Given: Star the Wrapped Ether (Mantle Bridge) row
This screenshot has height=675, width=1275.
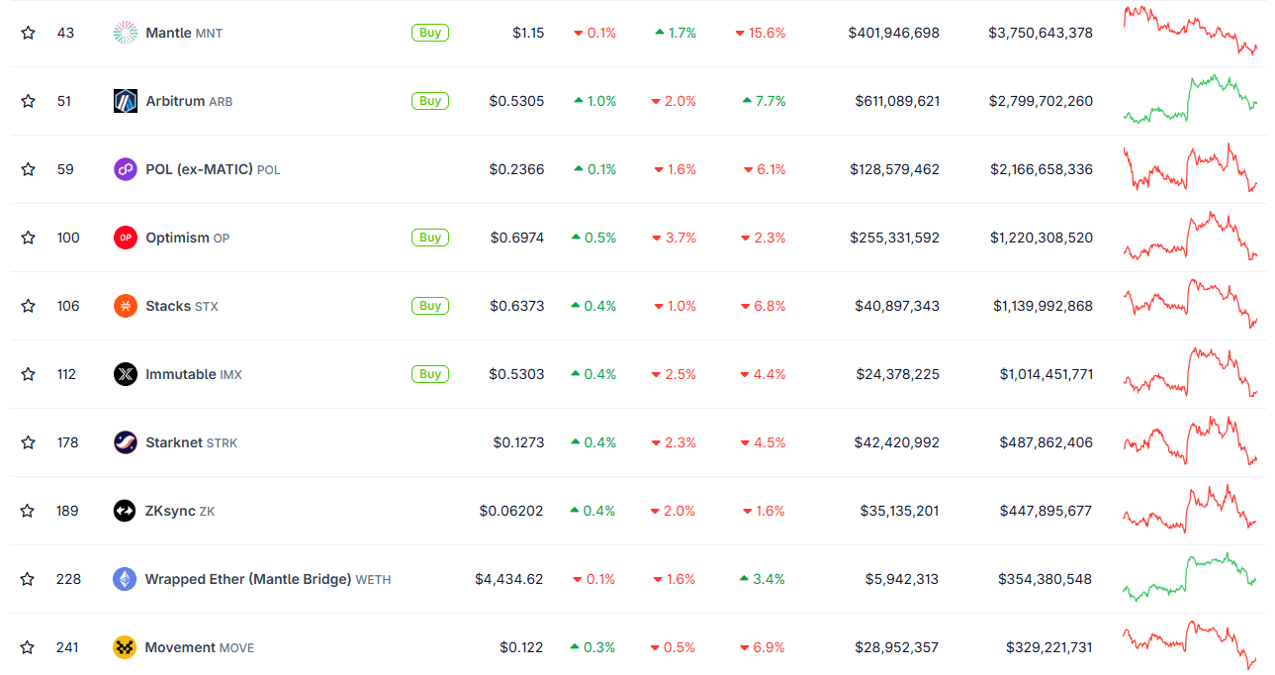Looking at the screenshot, I should tap(28, 579).
